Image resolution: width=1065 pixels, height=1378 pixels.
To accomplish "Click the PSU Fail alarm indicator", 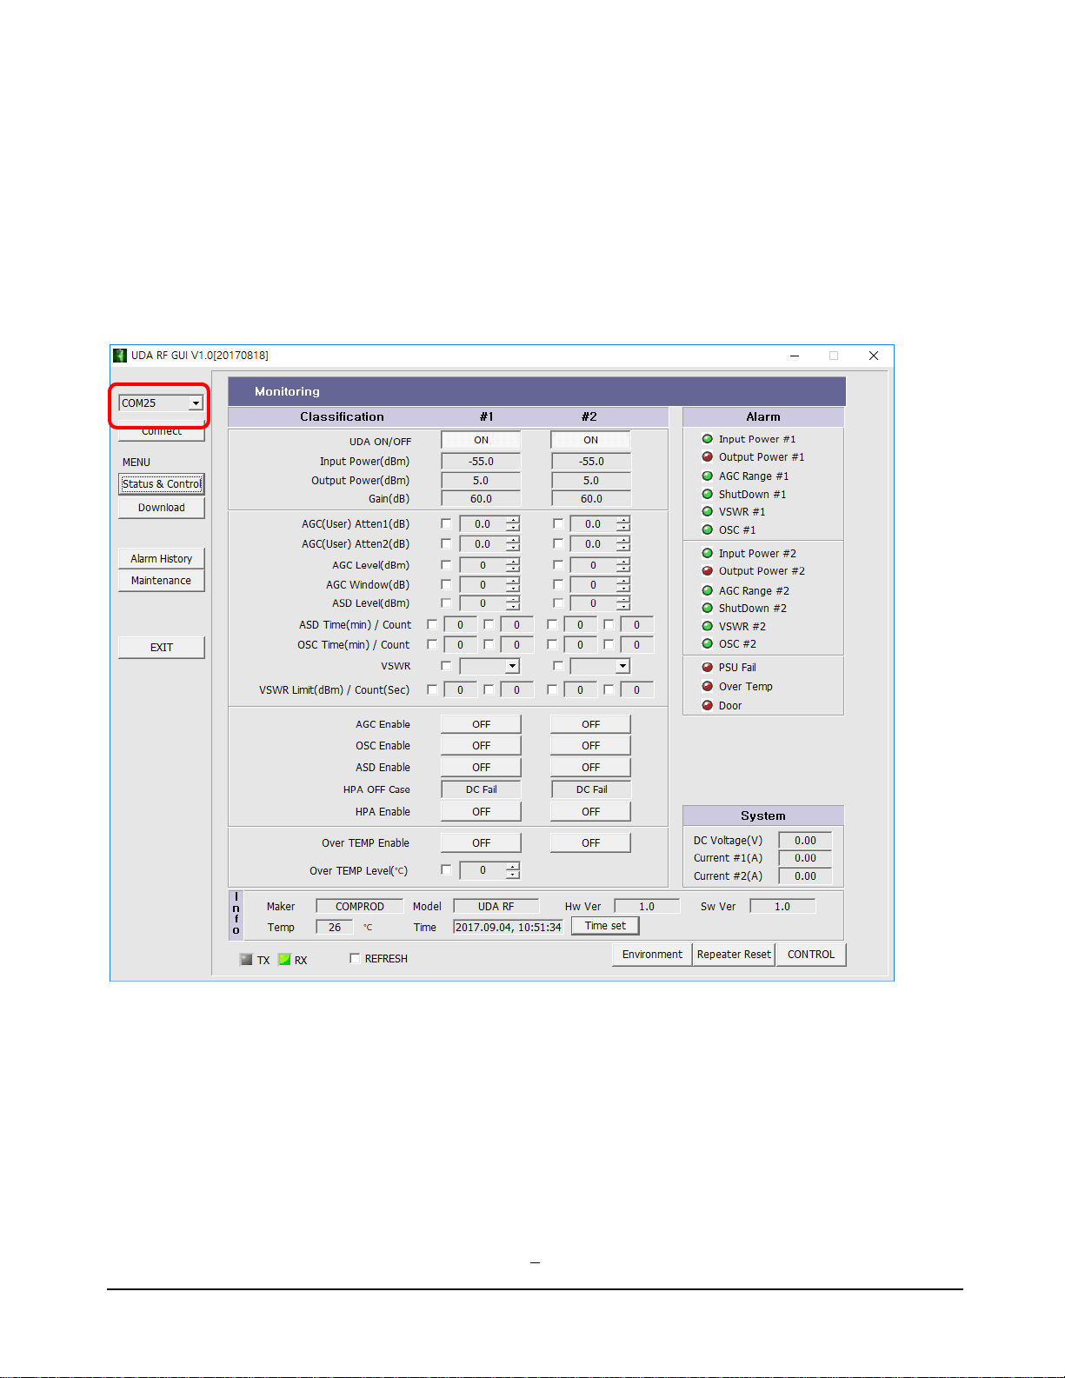I will coord(707,667).
